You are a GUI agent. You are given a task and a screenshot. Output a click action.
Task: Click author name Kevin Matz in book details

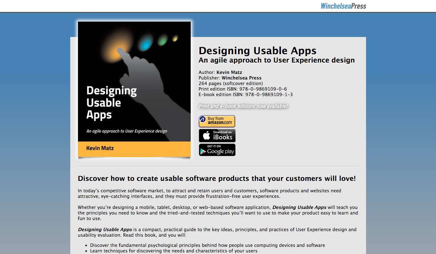[x=229, y=72]
